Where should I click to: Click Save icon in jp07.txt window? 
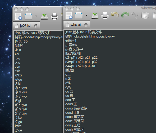click(44, 16)
